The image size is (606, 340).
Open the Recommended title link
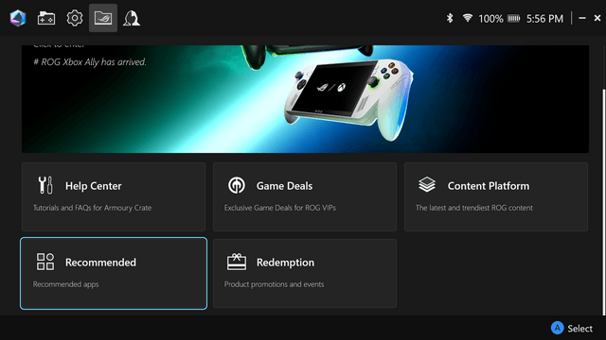(100, 263)
